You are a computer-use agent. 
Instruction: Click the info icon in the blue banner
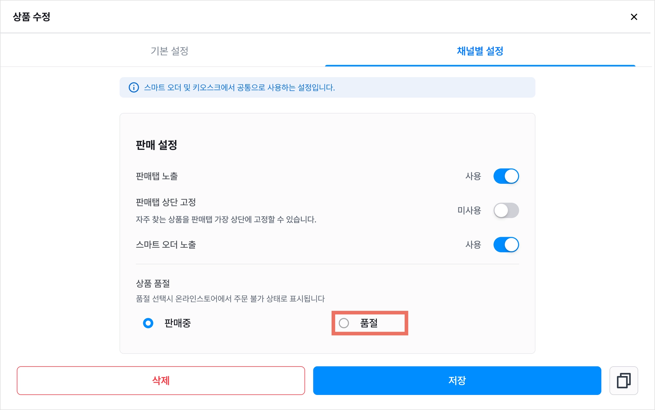coord(134,87)
